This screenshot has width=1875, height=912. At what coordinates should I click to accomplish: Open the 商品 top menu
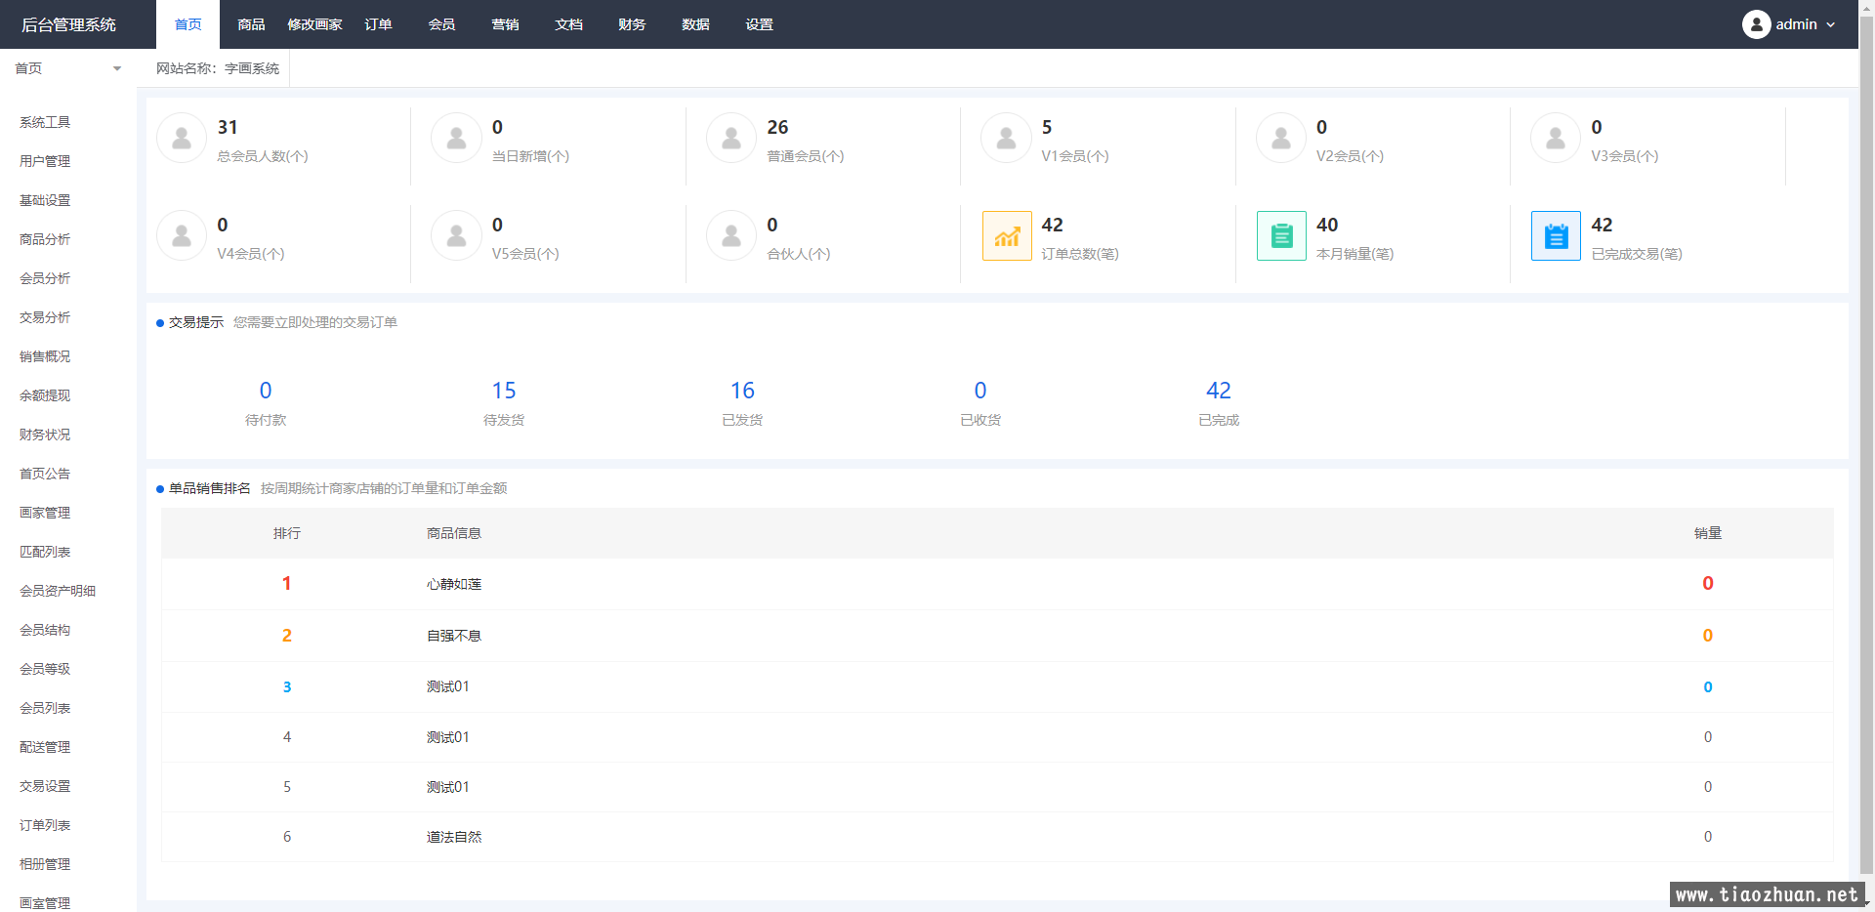(x=251, y=24)
